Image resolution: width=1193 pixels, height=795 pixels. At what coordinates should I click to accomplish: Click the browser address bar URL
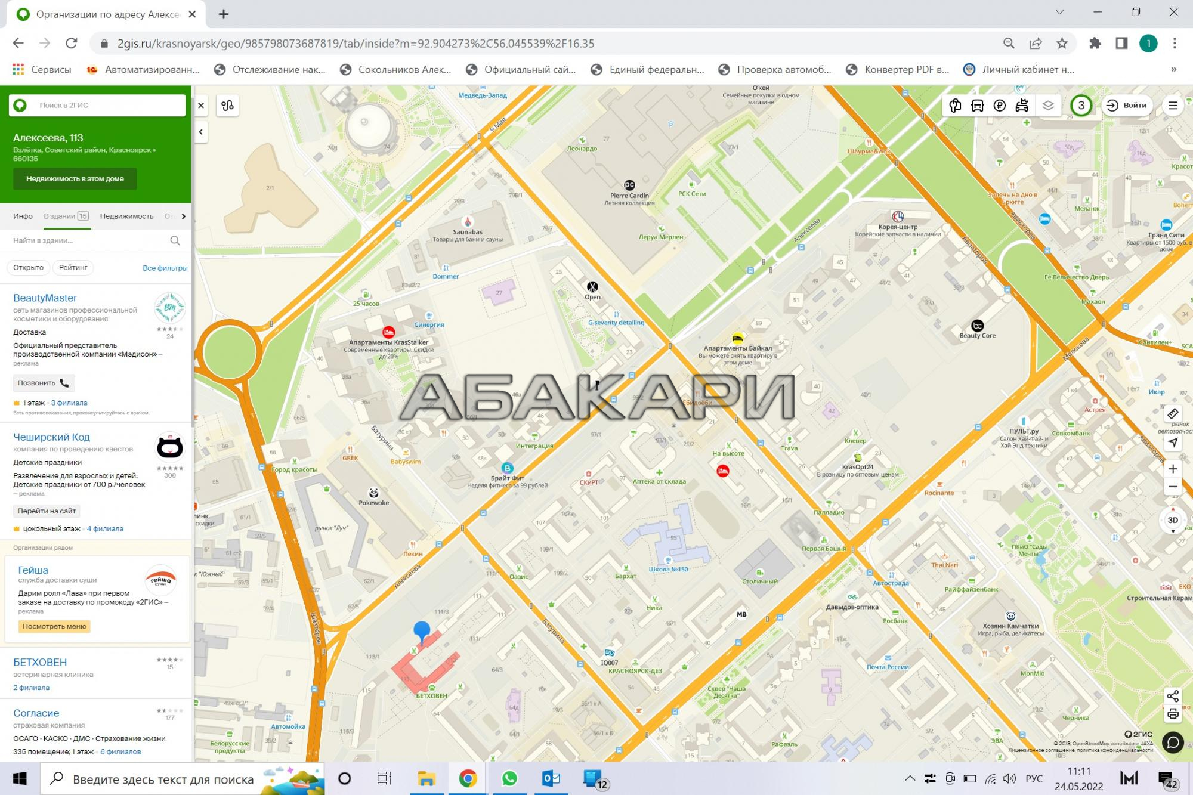click(356, 43)
